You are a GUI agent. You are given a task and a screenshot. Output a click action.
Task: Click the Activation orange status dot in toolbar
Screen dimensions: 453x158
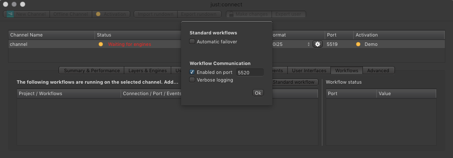point(98,14)
